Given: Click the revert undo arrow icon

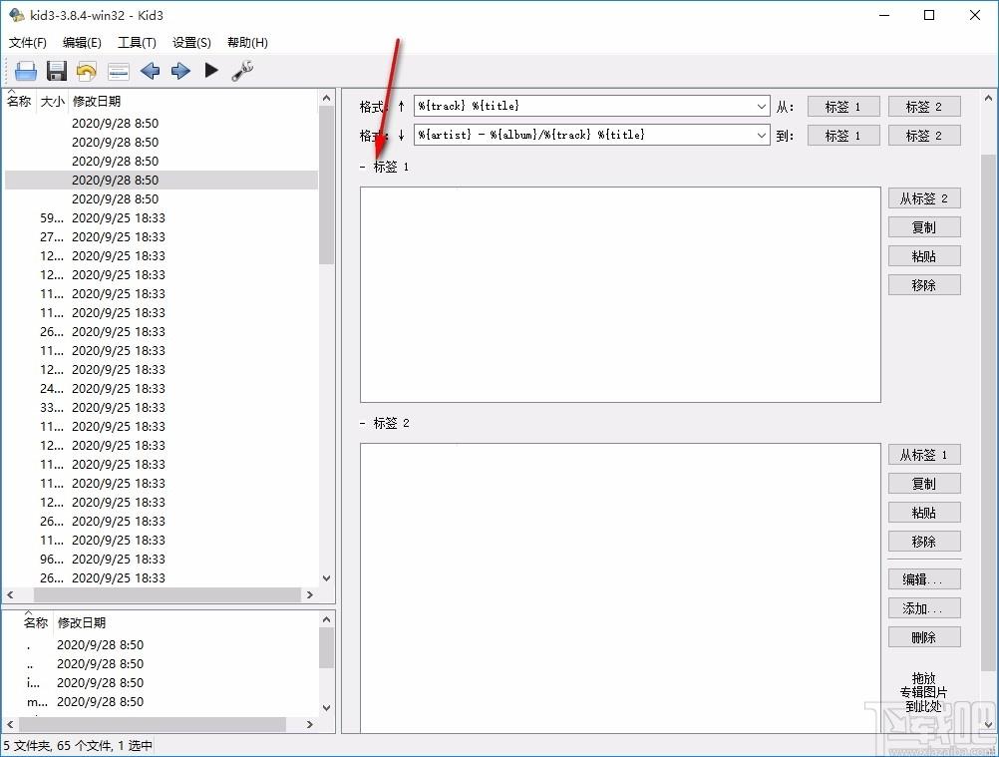Looking at the screenshot, I should [87, 71].
